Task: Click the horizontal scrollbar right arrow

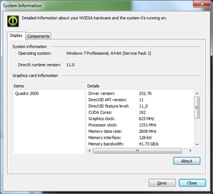Action: point(191,151)
